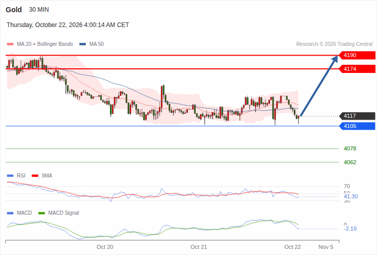Click the red 4190 resistance price tag
This screenshot has height=255, width=377.
(357, 55)
